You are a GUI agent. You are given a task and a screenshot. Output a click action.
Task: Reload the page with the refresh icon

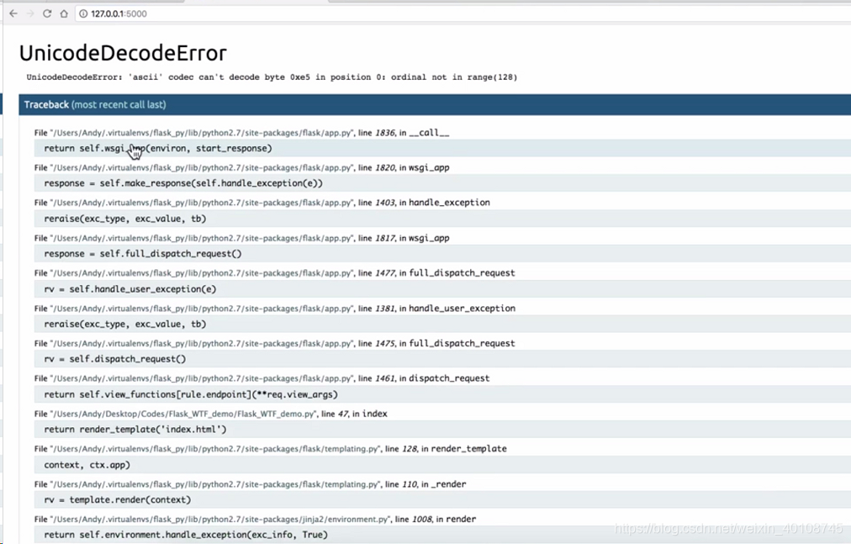[x=47, y=13]
